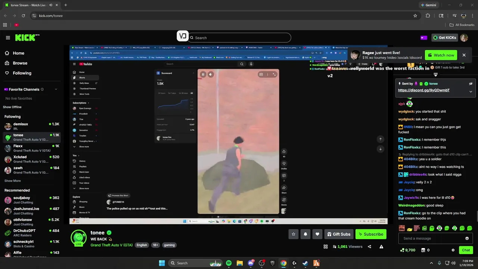Open Discord from the taskbar
Image resolution: width=478 pixels, height=269 pixels.
tap(251, 263)
